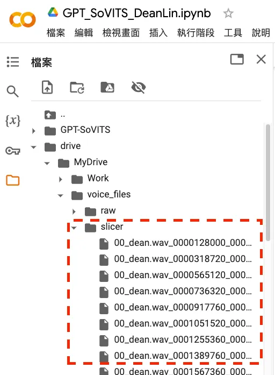
Task: Select the slicer folder label
Action: (x=112, y=227)
